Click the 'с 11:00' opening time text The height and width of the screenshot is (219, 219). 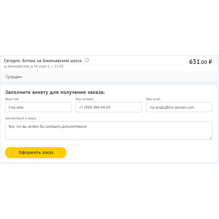point(57,66)
